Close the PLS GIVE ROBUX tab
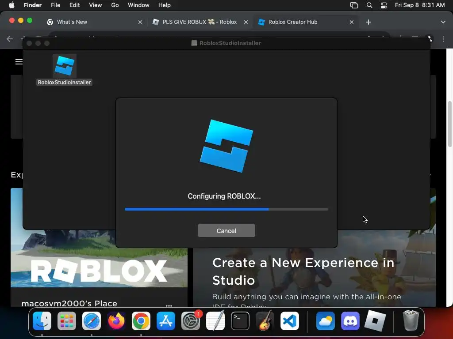 (246, 22)
